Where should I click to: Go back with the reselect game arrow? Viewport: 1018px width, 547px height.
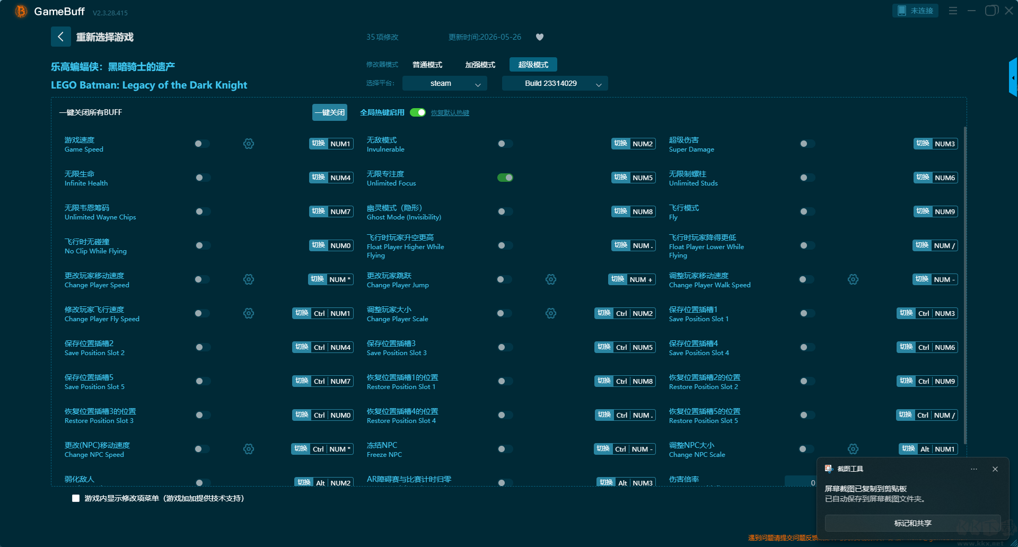(x=60, y=37)
